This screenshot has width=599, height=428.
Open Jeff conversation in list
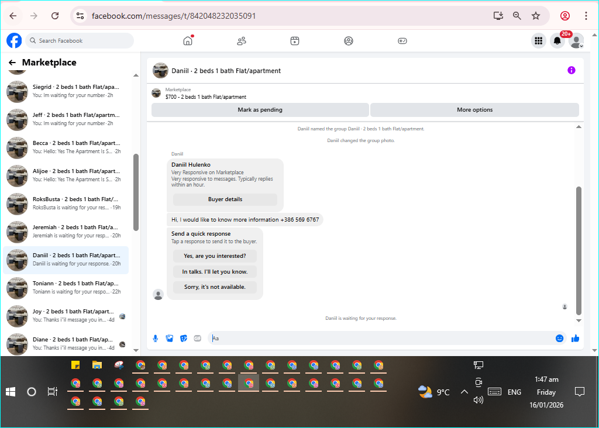coord(66,119)
